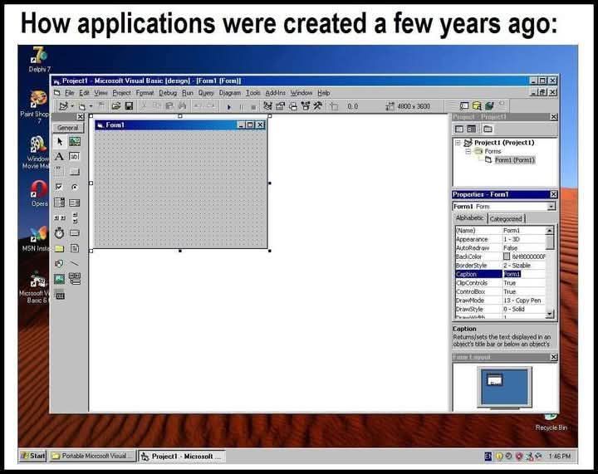Viewport: 598px width, 474px height.
Task: Click the Break (pause) toolbar button
Action: point(242,107)
